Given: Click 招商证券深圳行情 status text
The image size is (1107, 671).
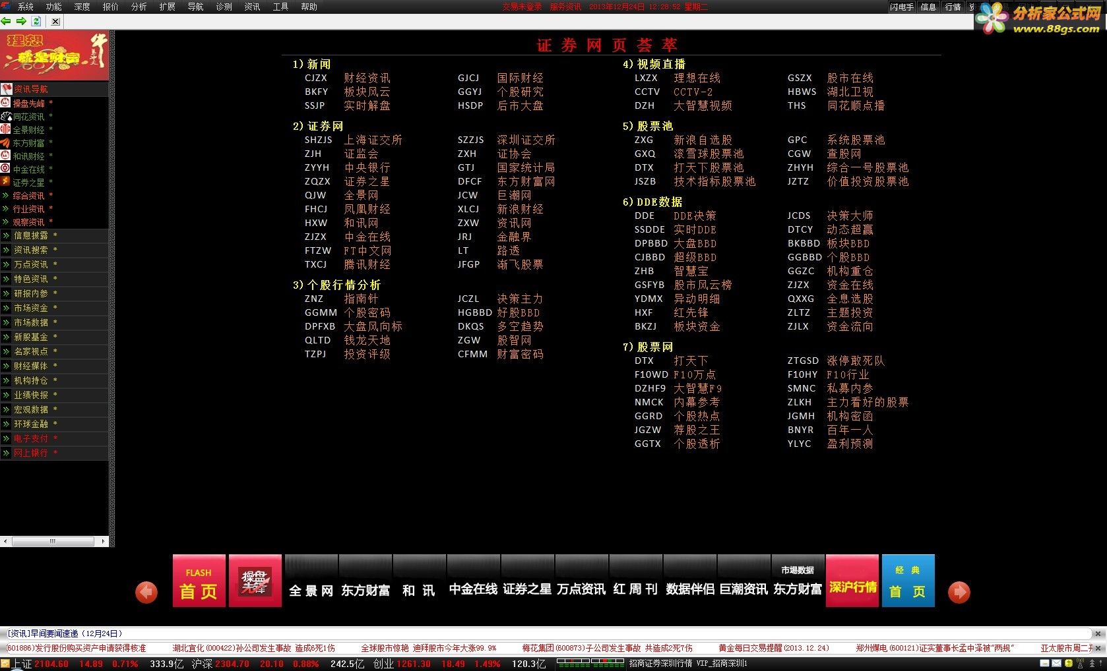Looking at the screenshot, I should [x=660, y=664].
